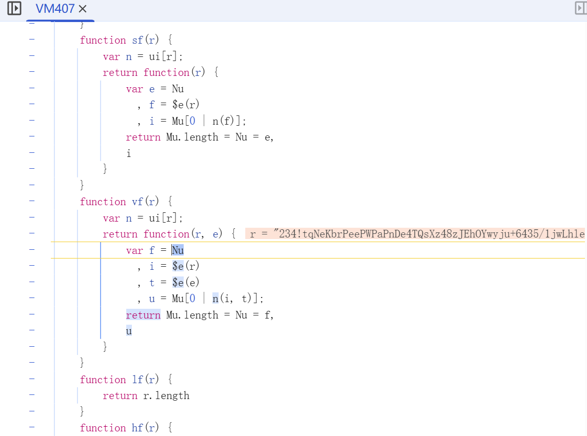Close the VM407 tab
Screen dimensions: 587x436
83,9
